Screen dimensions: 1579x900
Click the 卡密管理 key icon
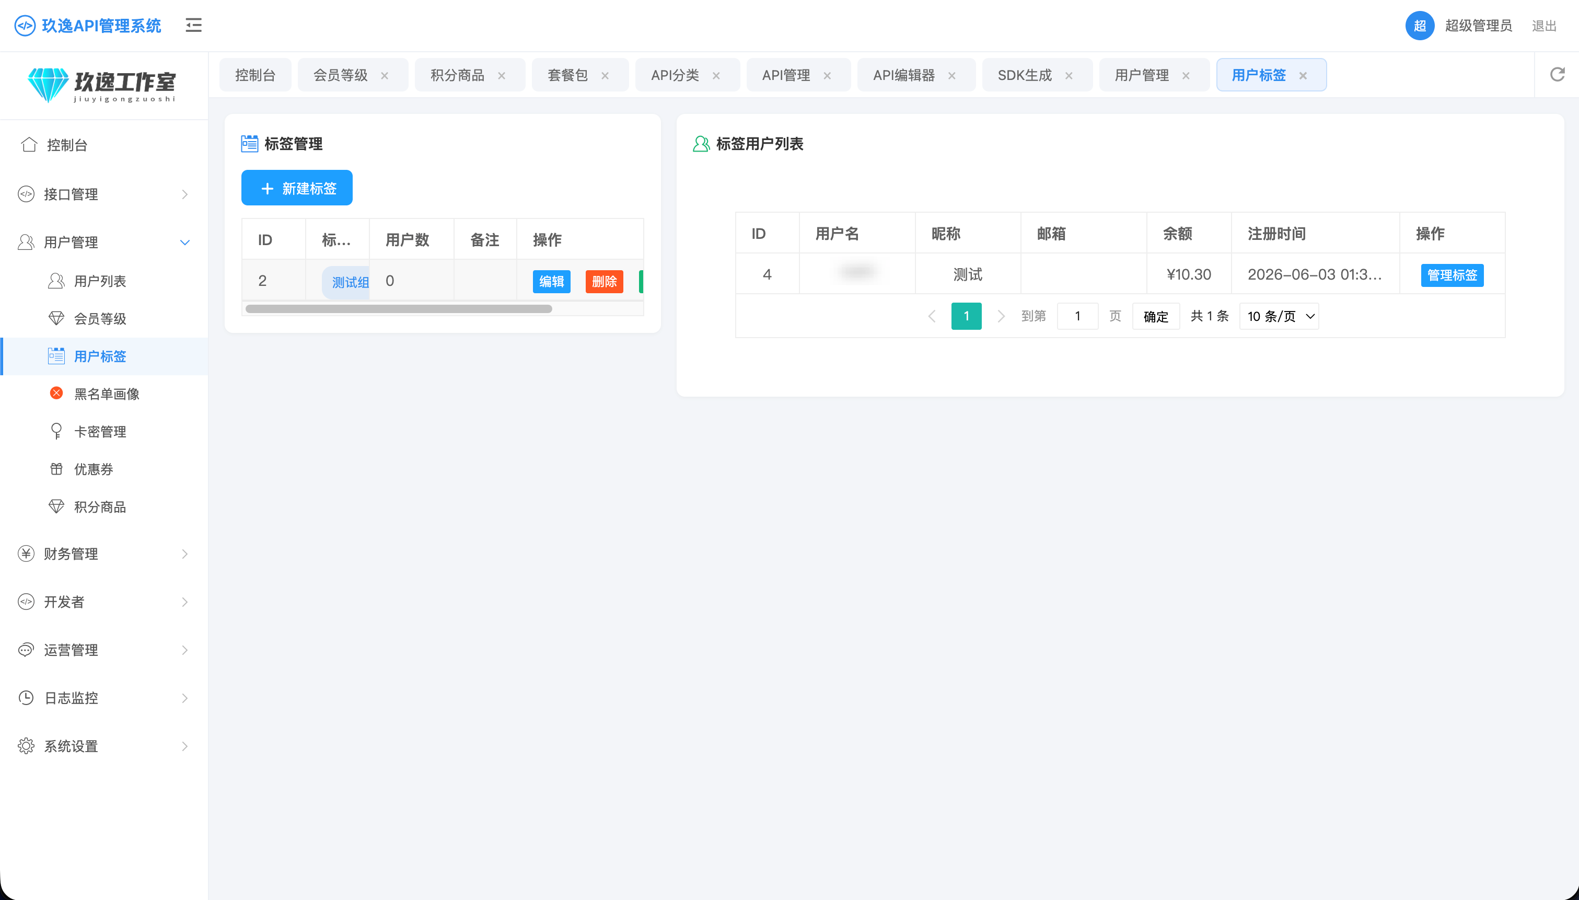pos(56,431)
